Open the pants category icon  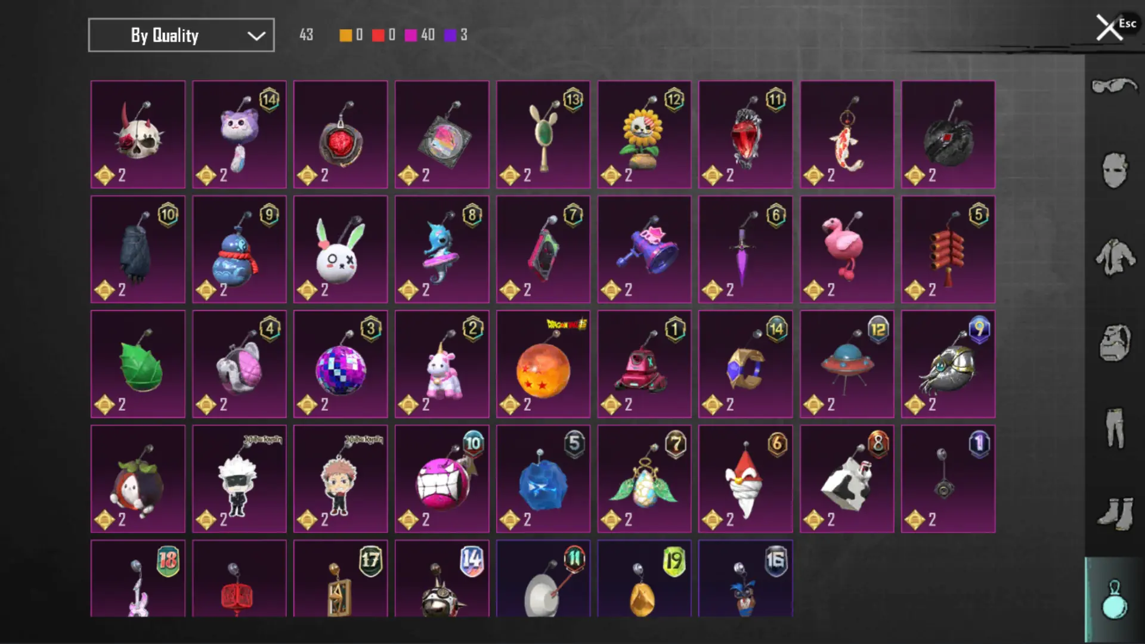point(1115,428)
